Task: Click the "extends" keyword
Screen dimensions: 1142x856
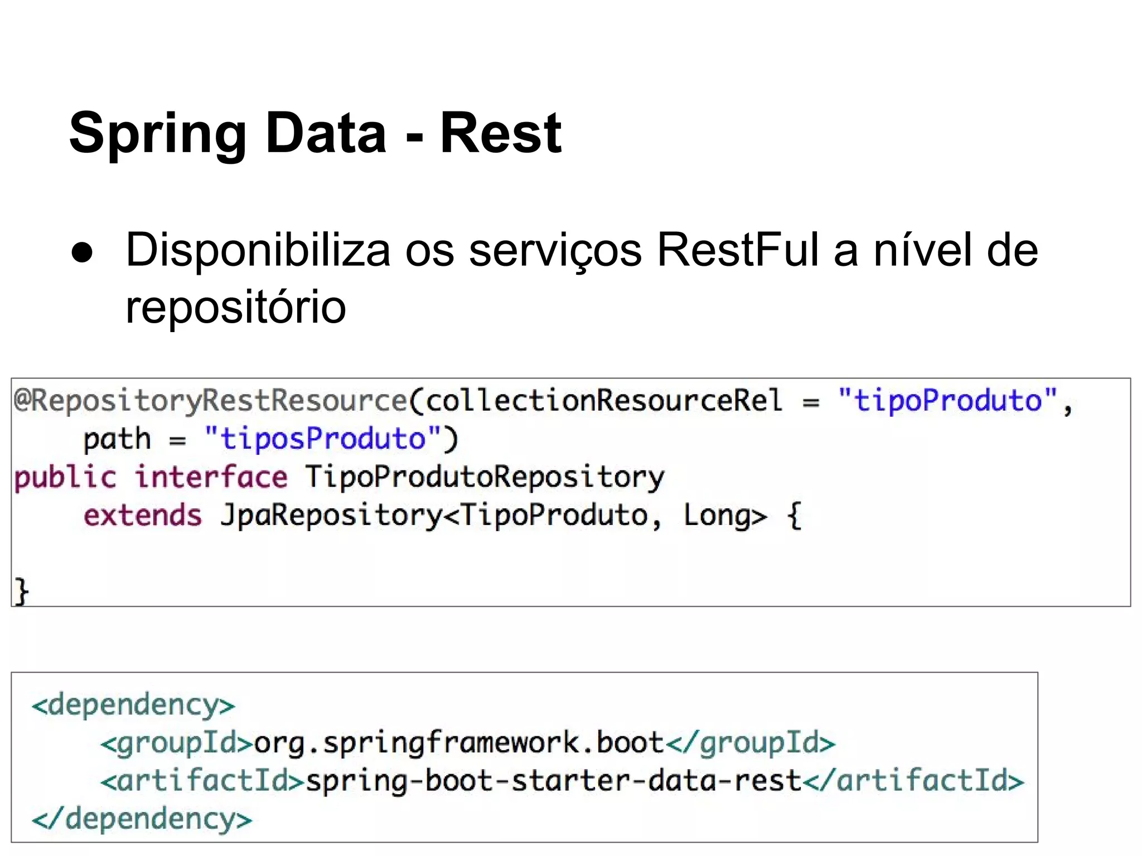Action: point(143,515)
